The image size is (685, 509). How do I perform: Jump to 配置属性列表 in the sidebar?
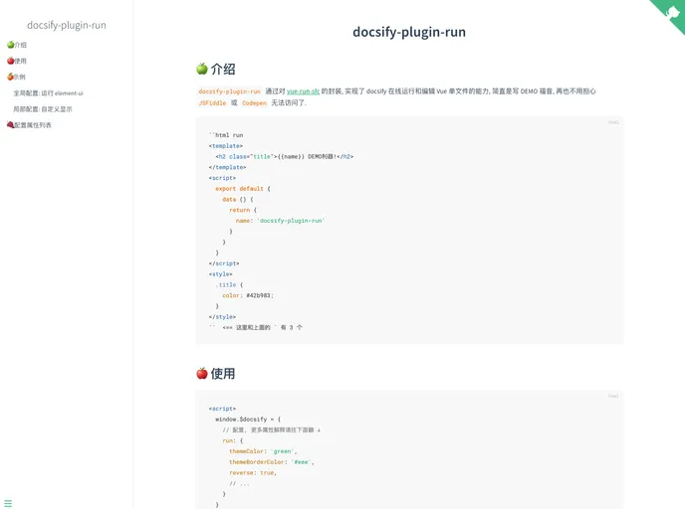[x=29, y=125]
